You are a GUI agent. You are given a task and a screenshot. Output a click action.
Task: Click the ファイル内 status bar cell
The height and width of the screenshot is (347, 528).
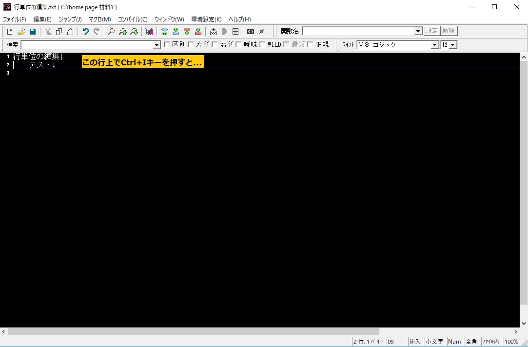click(x=491, y=342)
